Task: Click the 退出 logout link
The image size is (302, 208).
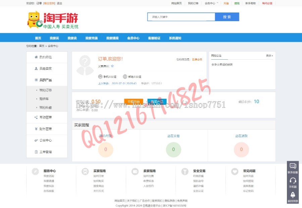Action: tap(59, 3)
